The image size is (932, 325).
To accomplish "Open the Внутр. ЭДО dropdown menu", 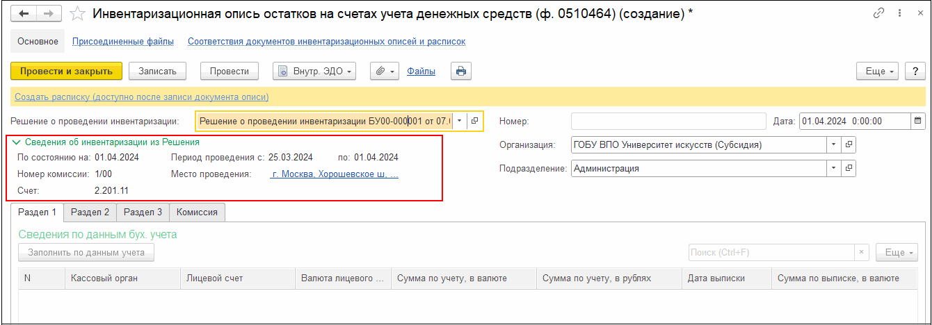I will [x=314, y=71].
